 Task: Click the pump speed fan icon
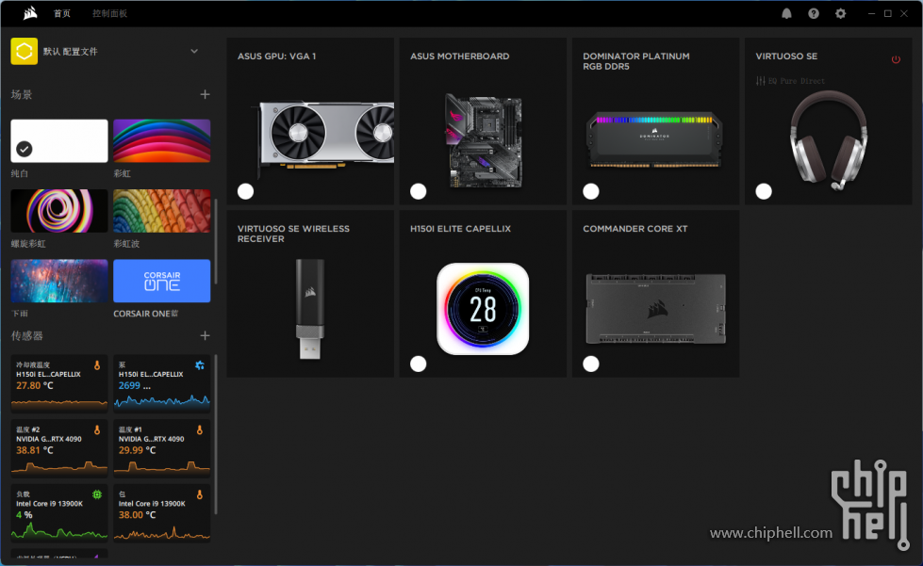(x=200, y=365)
